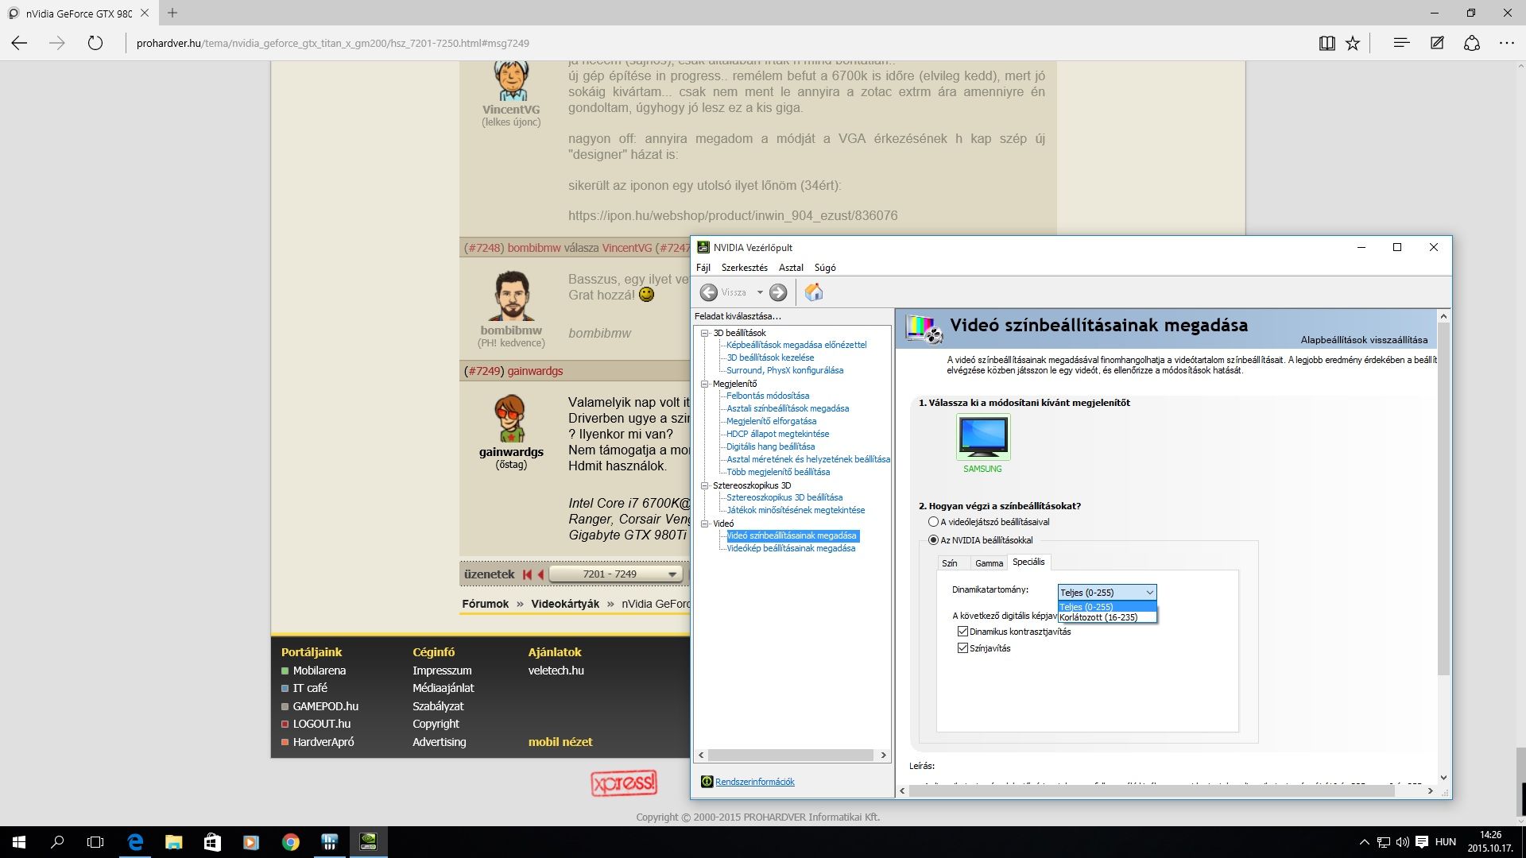This screenshot has height=858, width=1526.
Task: Open the Dinamikatartomány dropdown
Action: [x=1107, y=593]
